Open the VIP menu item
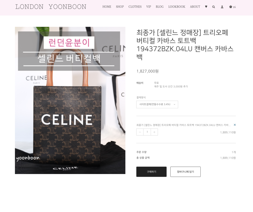This screenshot has width=253, height=212. [x=149, y=7]
